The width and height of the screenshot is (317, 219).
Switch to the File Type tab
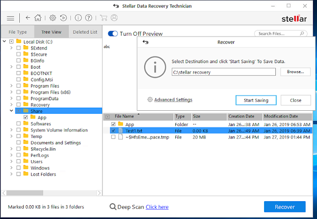[x=18, y=32]
